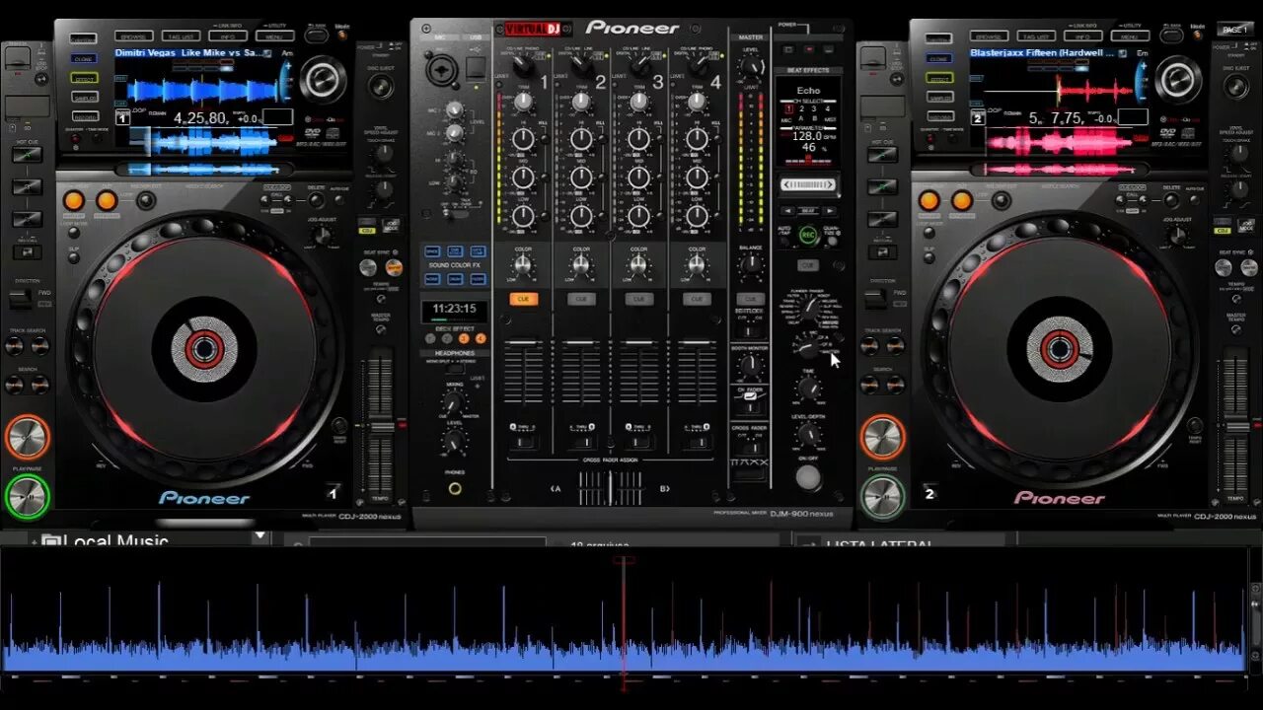The height and width of the screenshot is (710, 1263).
Task: Open BROWSE on deck 1
Action: pyautogui.click(x=132, y=36)
